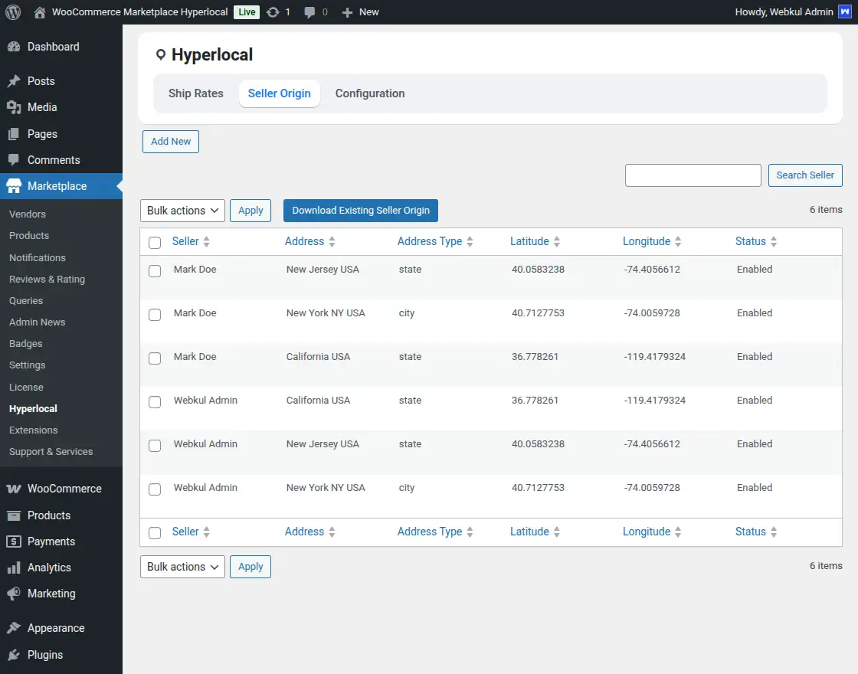Open the Configuration tab
858x674 pixels.
pos(370,93)
